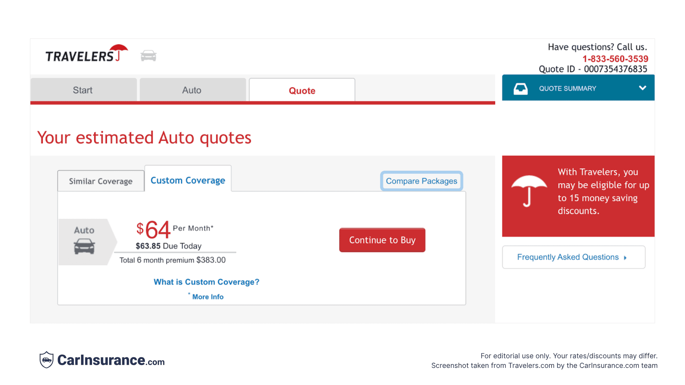Open the Quote Summary dropdown panel
Screen dimensions: 685x385
(x=578, y=88)
